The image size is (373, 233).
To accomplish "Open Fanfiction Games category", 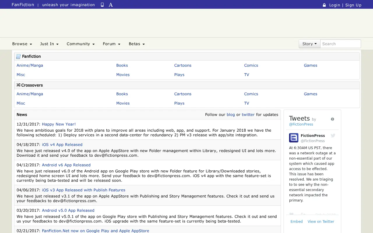I will point(311,65).
